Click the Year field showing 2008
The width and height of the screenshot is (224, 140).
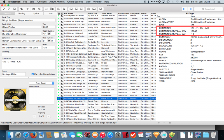(x=49, y=27)
